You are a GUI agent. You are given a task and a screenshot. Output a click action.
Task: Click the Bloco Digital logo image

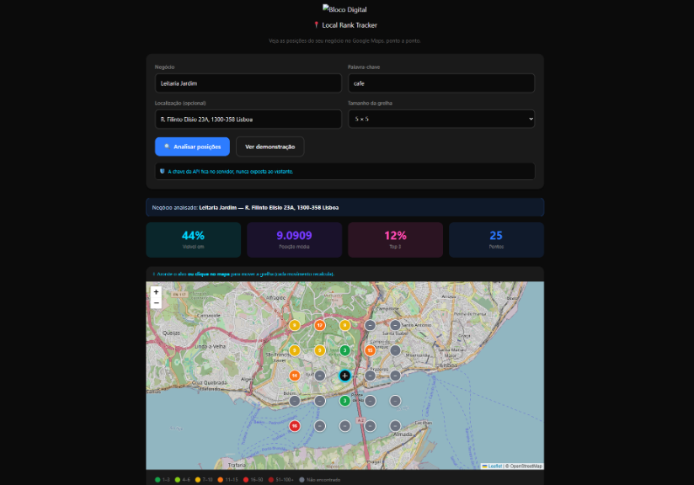(x=344, y=9)
